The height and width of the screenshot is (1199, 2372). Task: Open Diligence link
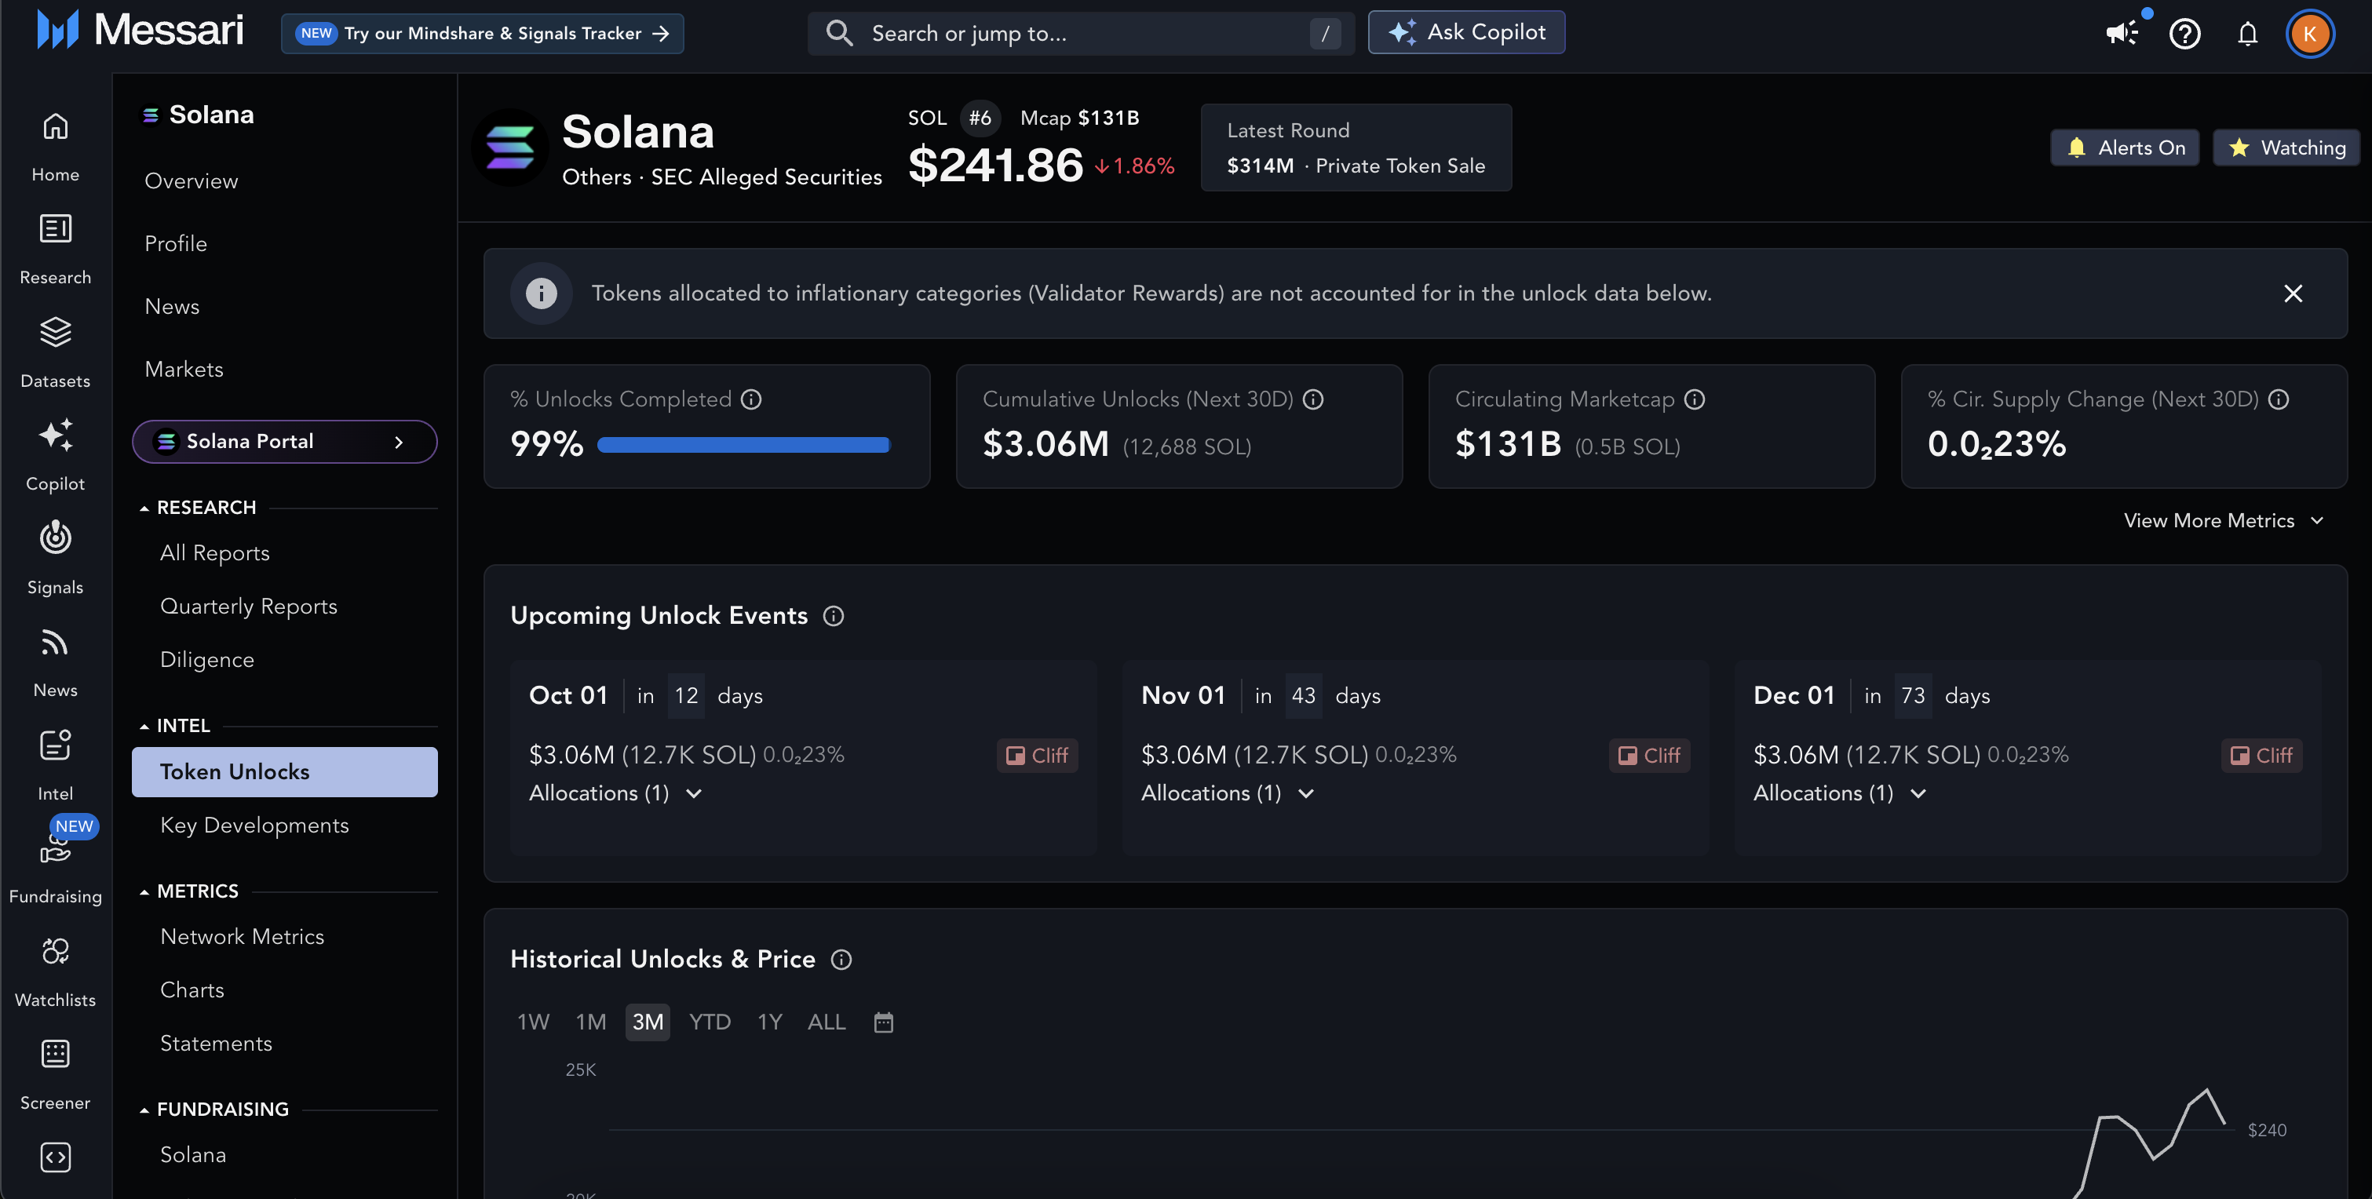pos(207,660)
